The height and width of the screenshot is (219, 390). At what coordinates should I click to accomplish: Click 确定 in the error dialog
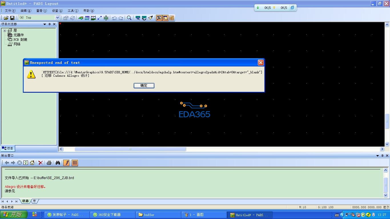(144, 86)
